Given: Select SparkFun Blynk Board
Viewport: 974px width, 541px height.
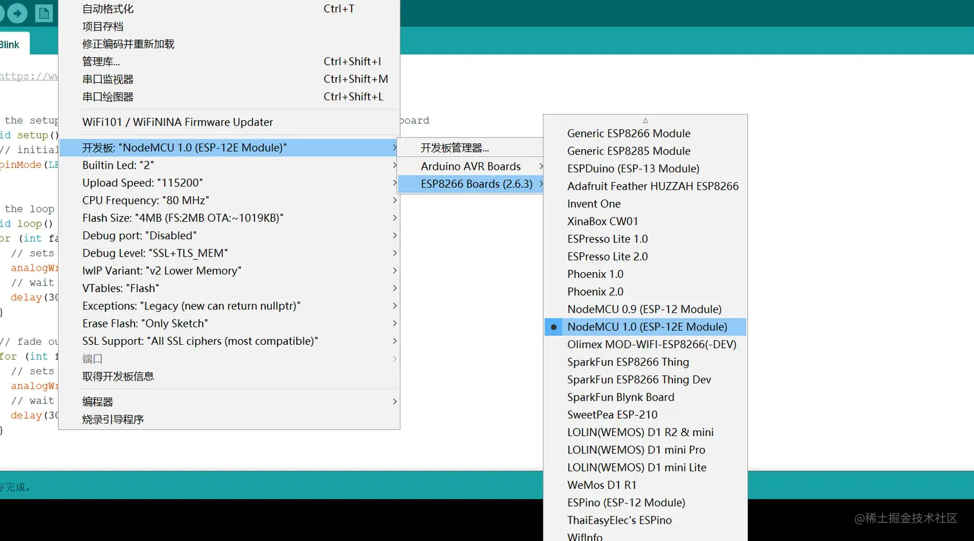Looking at the screenshot, I should click(645, 397).
